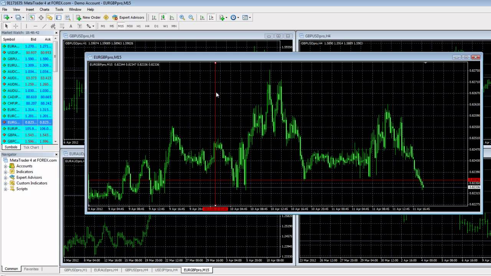Select the Text tool (A icon)
This screenshot has height=276, width=491.
pos(71,26)
